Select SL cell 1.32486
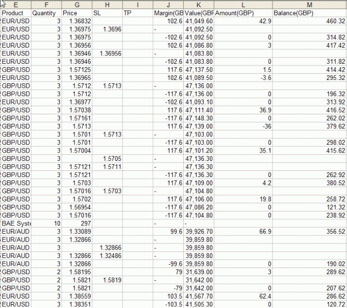The image size is (347, 308). coord(107,256)
